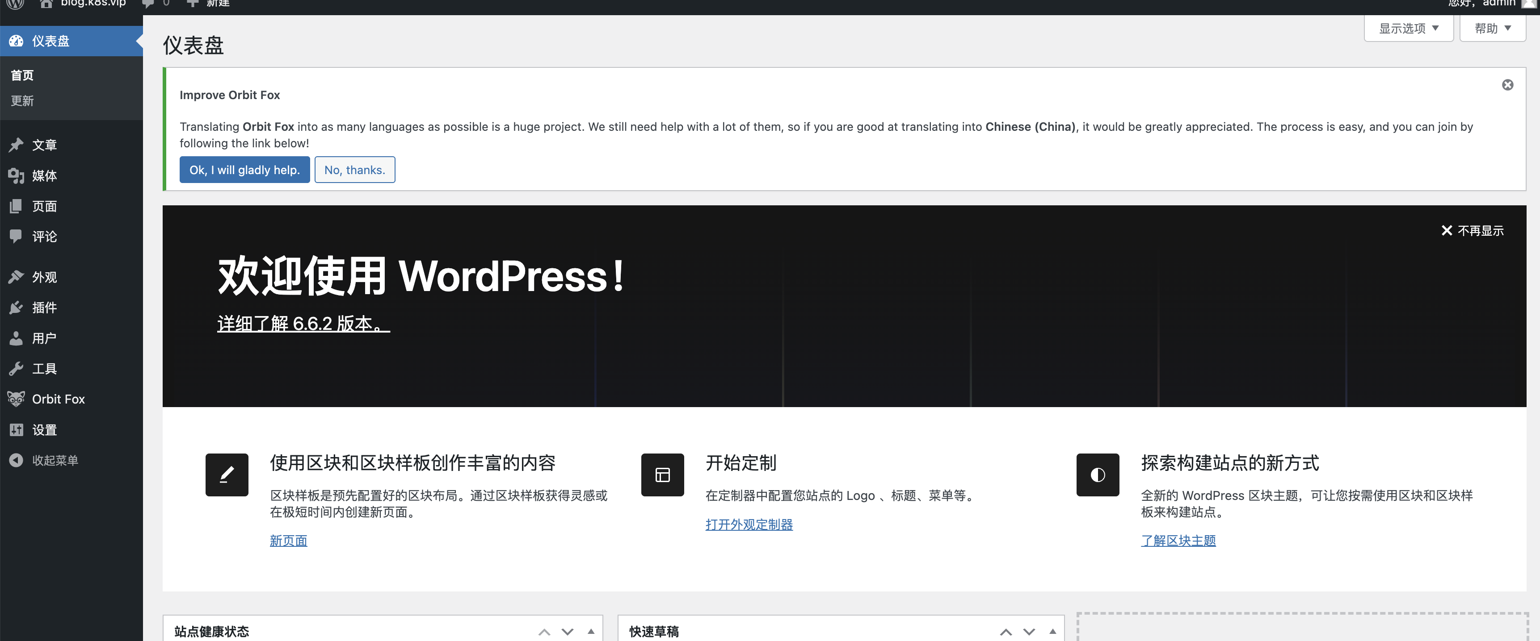This screenshot has height=641, width=1540.
Task: Click the 'Ok, I will gladly help.' button
Action: [244, 170]
